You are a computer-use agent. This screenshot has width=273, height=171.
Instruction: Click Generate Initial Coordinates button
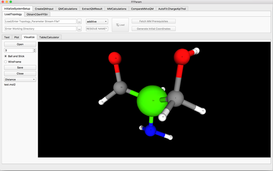pyautogui.click(x=154, y=29)
